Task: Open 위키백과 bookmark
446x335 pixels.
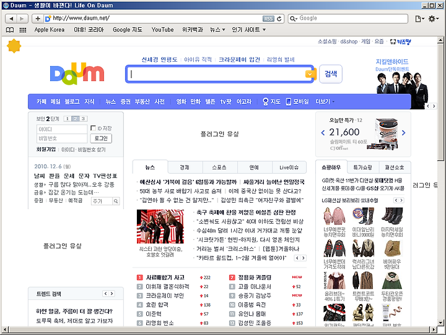Action: 193,30
